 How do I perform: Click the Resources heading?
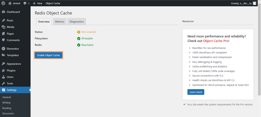(x=188, y=21)
